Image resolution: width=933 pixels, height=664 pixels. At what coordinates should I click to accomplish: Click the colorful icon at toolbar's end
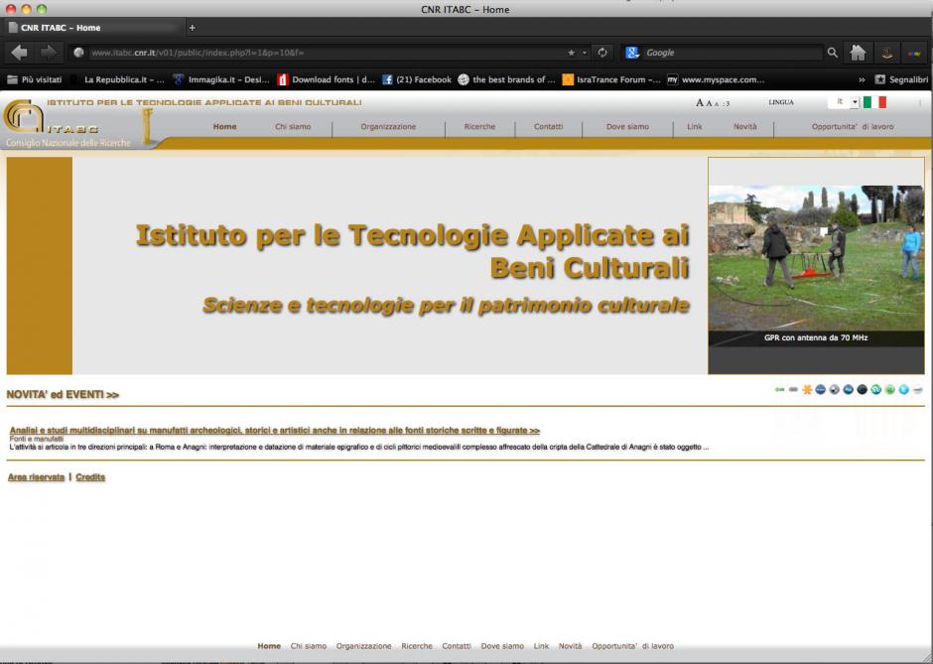(914, 53)
